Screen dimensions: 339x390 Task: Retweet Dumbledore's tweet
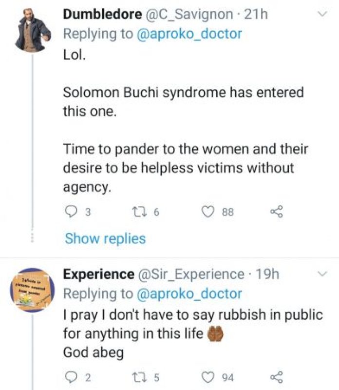(138, 212)
